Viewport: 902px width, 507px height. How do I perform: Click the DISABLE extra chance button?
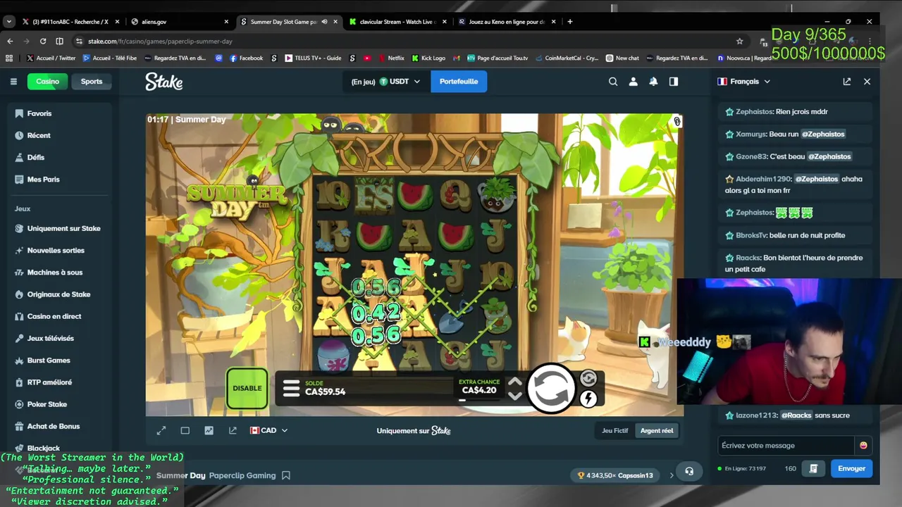(x=247, y=388)
